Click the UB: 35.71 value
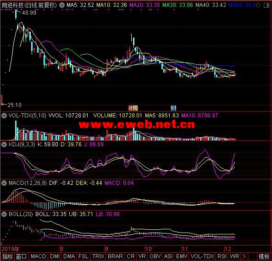The width and height of the screenshot is (272, 261). (81, 214)
